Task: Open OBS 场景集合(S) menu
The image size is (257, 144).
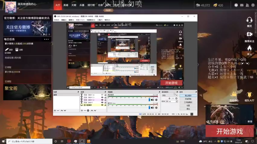Action: click(x=91, y=20)
